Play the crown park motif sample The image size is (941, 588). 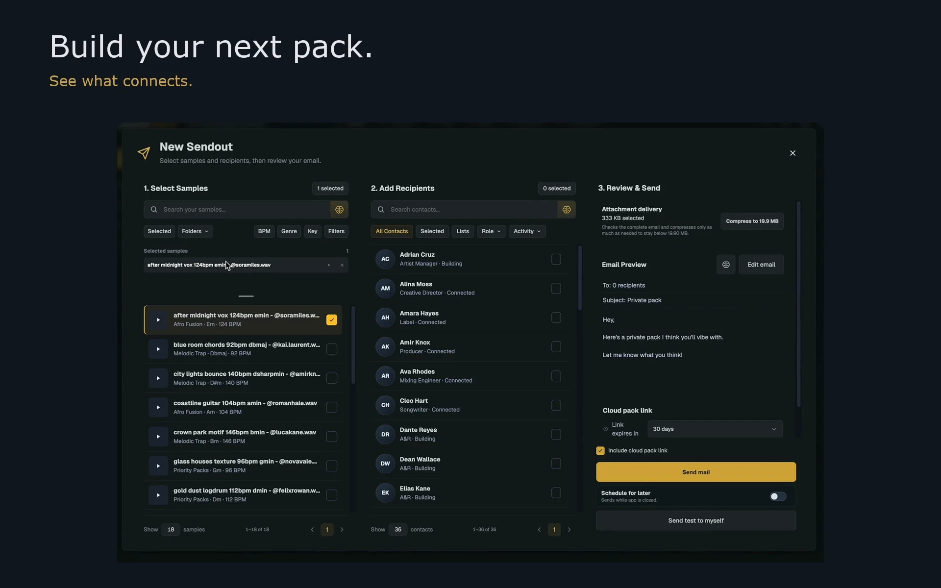(158, 437)
